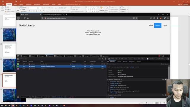Open DevTools three-dot options menu

166,56
